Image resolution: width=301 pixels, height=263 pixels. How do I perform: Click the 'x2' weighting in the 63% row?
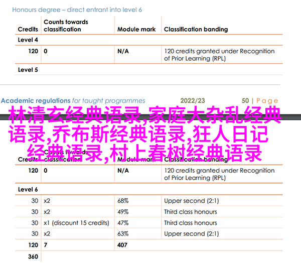coord(47,234)
